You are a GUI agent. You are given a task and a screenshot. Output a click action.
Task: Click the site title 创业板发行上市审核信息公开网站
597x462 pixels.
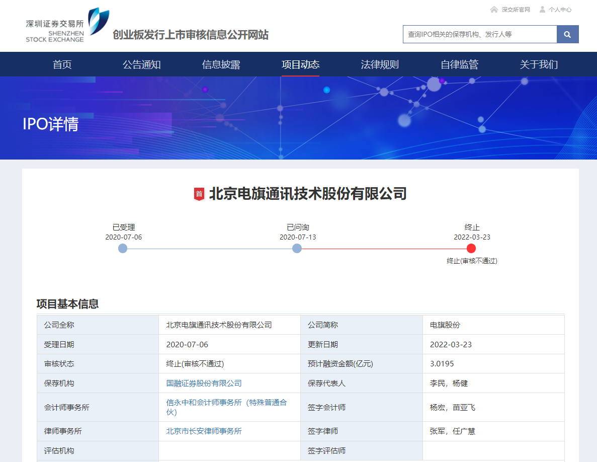point(191,35)
